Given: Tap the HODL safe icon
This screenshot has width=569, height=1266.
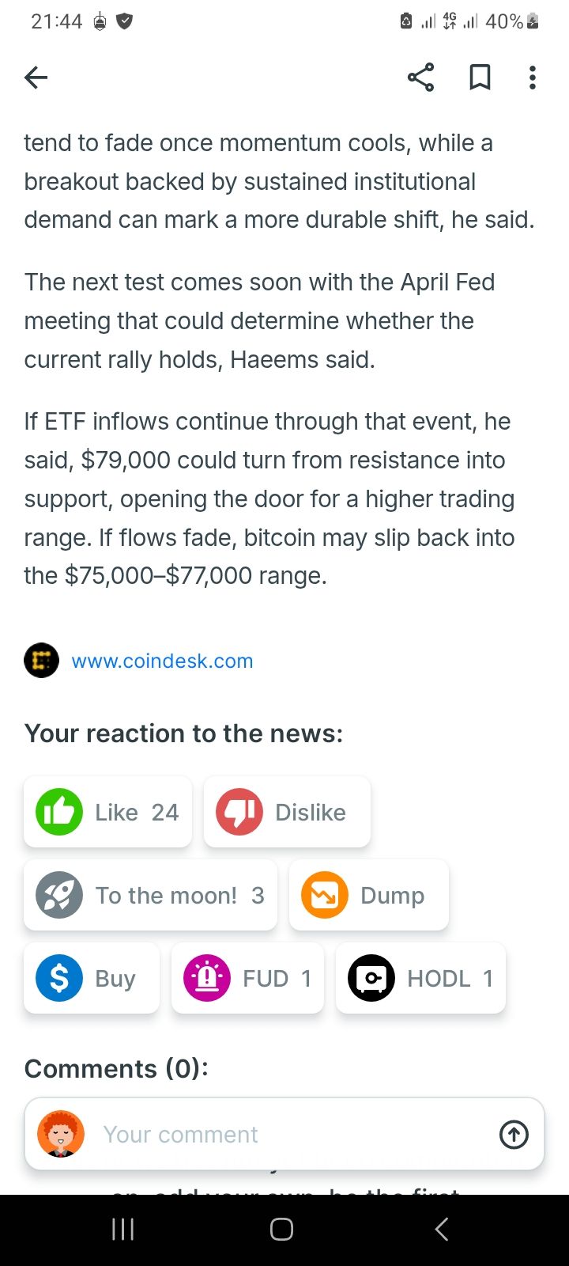Looking at the screenshot, I should (371, 978).
